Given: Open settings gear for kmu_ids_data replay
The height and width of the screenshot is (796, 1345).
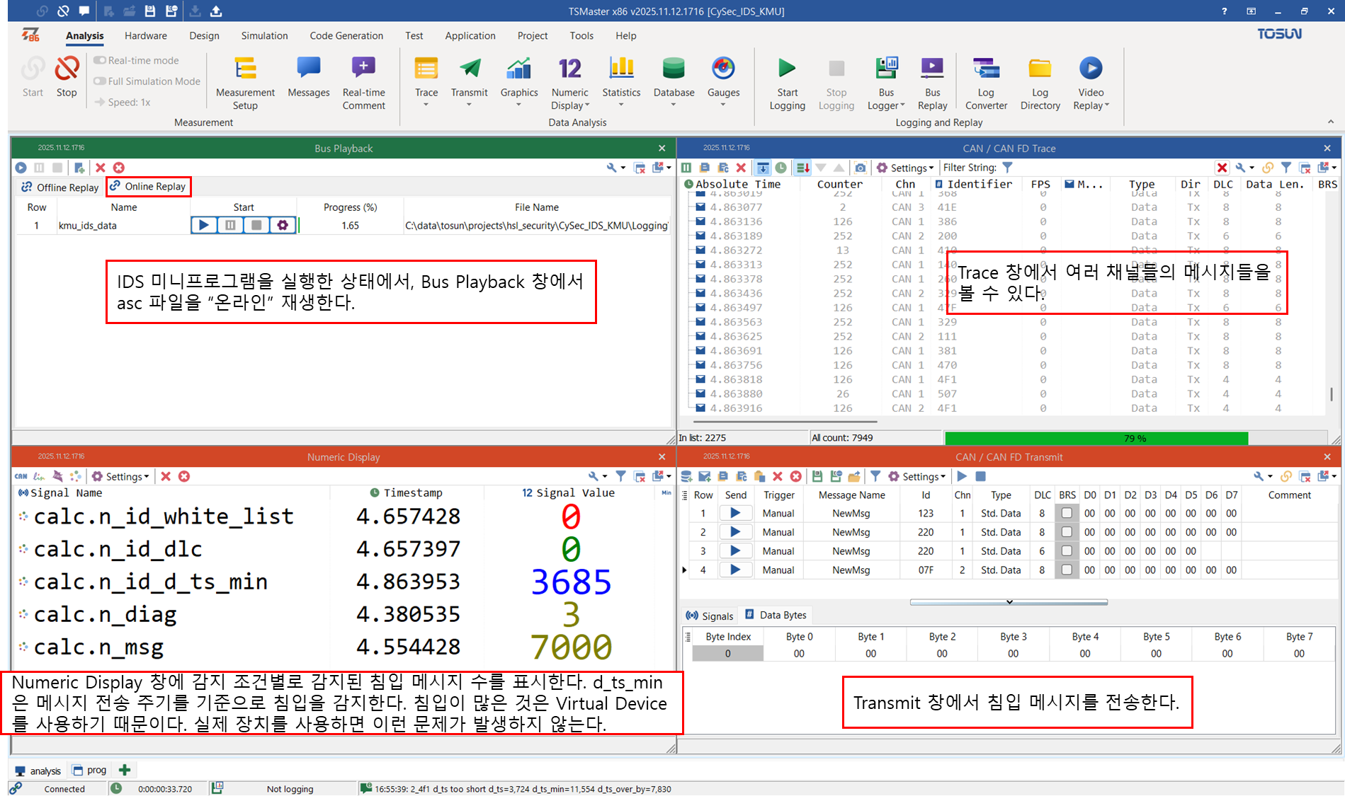Looking at the screenshot, I should 283,225.
